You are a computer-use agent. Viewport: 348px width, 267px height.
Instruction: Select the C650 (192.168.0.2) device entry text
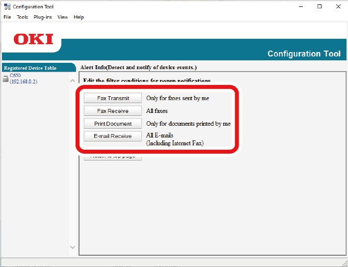pos(23,79)
